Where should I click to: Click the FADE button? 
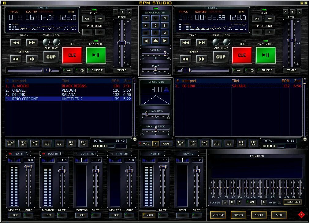pos(166,144)
